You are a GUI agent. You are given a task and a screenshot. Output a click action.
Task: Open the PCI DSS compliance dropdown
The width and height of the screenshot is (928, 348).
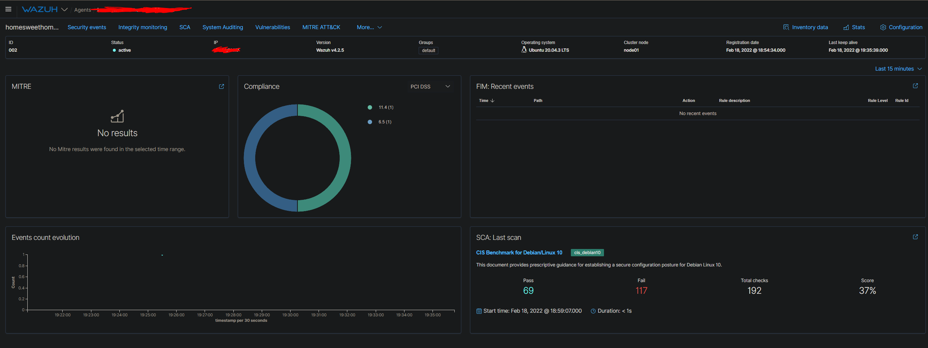click(x=430, y=87)
